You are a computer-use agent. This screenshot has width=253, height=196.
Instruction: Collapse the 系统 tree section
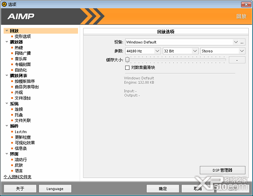(x=7, y=103)
